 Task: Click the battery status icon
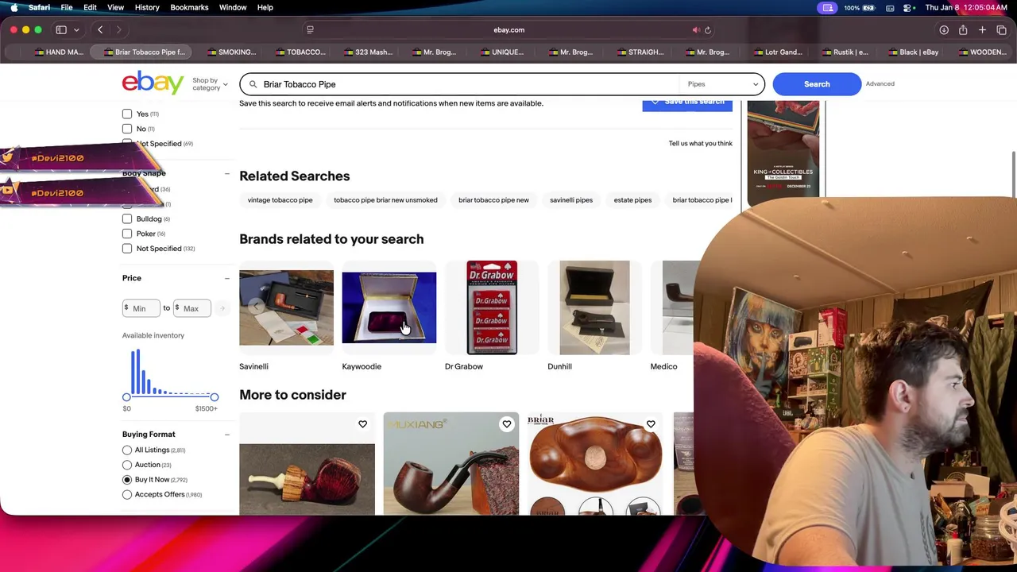[x=869, y=7]
